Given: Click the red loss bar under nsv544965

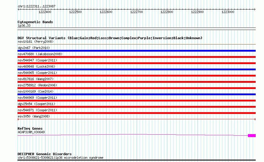Looking at the screenshot, I should (136, 76).
